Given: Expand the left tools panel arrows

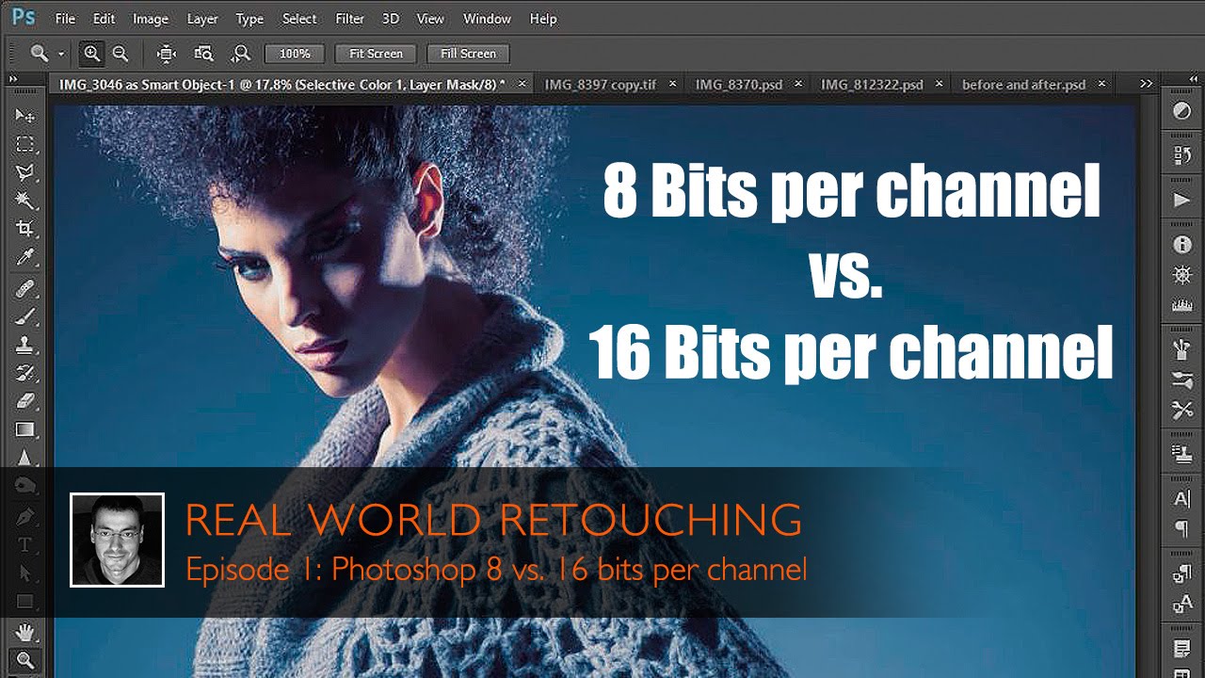Looking at the screenshot, I should pos(13,81).
